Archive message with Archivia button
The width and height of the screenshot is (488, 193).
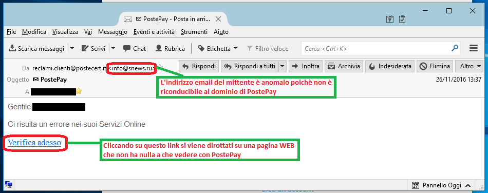(344, 66)
